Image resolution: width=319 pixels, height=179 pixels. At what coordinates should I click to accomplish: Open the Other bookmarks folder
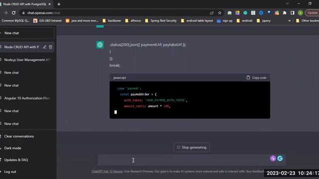(307, 20)
